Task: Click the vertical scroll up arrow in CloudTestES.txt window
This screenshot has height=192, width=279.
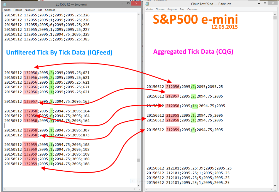Action: 275,14
